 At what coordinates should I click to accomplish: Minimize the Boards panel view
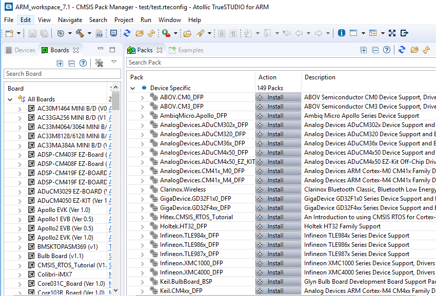(x=101, y=49)
